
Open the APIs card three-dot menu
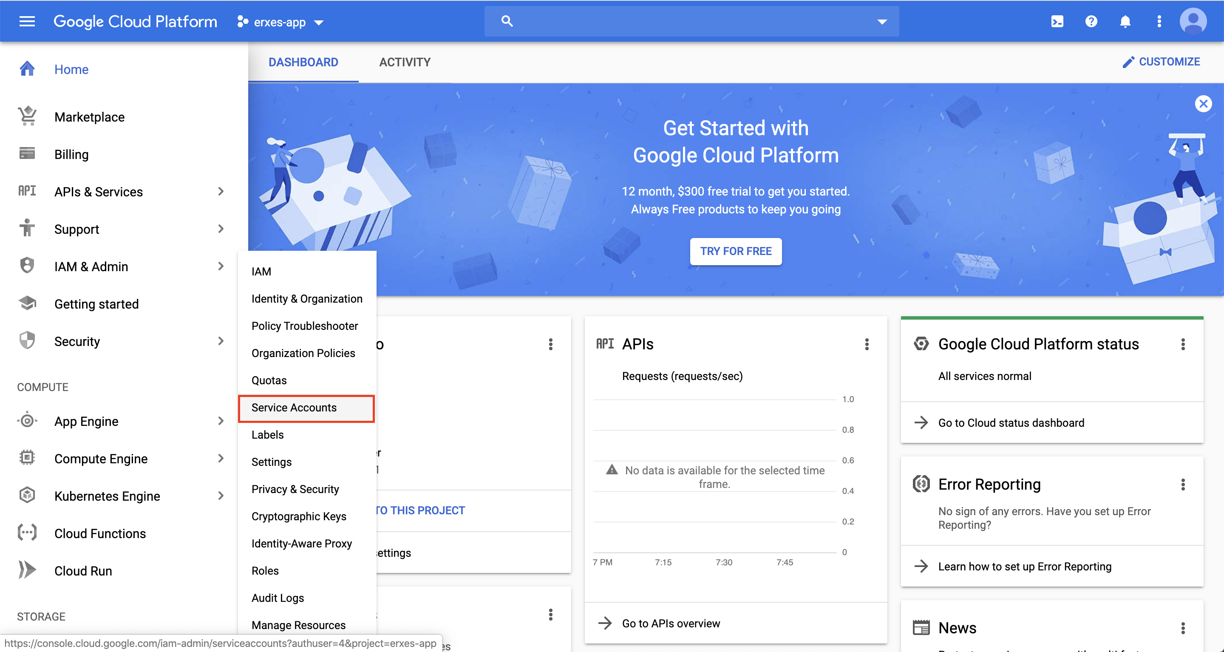[867, 344]
